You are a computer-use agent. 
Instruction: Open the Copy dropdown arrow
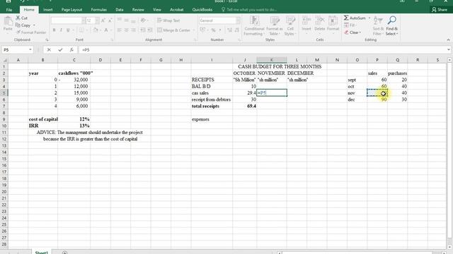[34, 25]
